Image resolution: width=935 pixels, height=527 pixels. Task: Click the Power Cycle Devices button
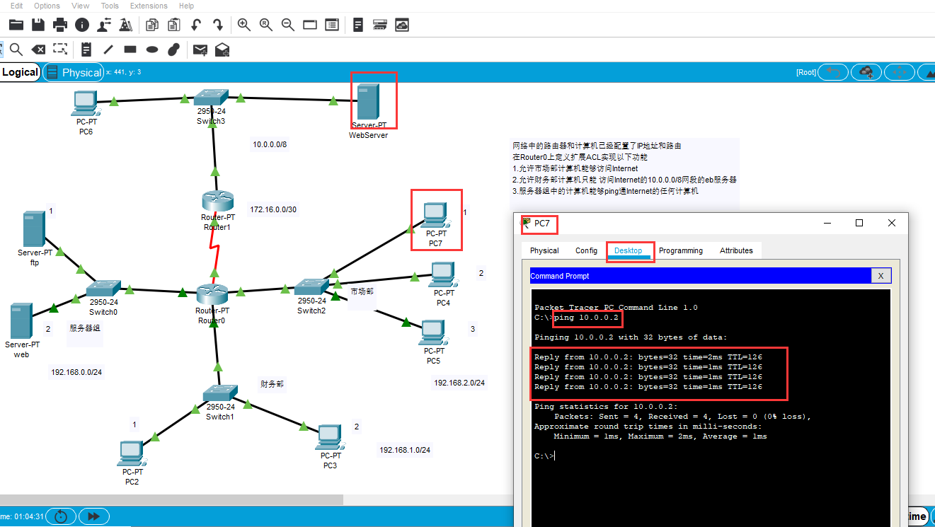[61, 516]
